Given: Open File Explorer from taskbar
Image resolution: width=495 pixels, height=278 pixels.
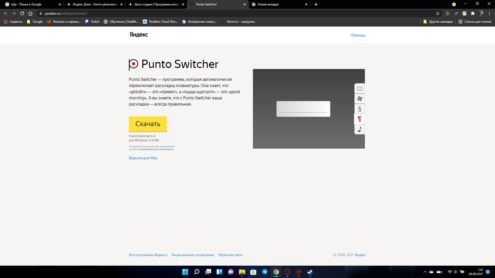Looking at the screenshot, I should coord(242,272).
